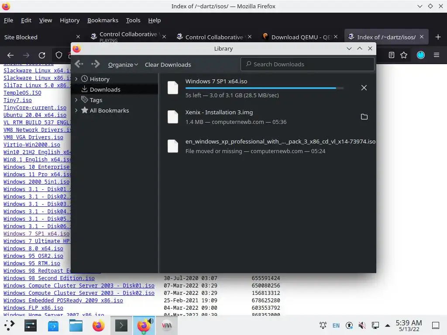The width and height of the screenshot is (447, 335).
Task: Click Clear Downloads button
Action: (168, 65)
